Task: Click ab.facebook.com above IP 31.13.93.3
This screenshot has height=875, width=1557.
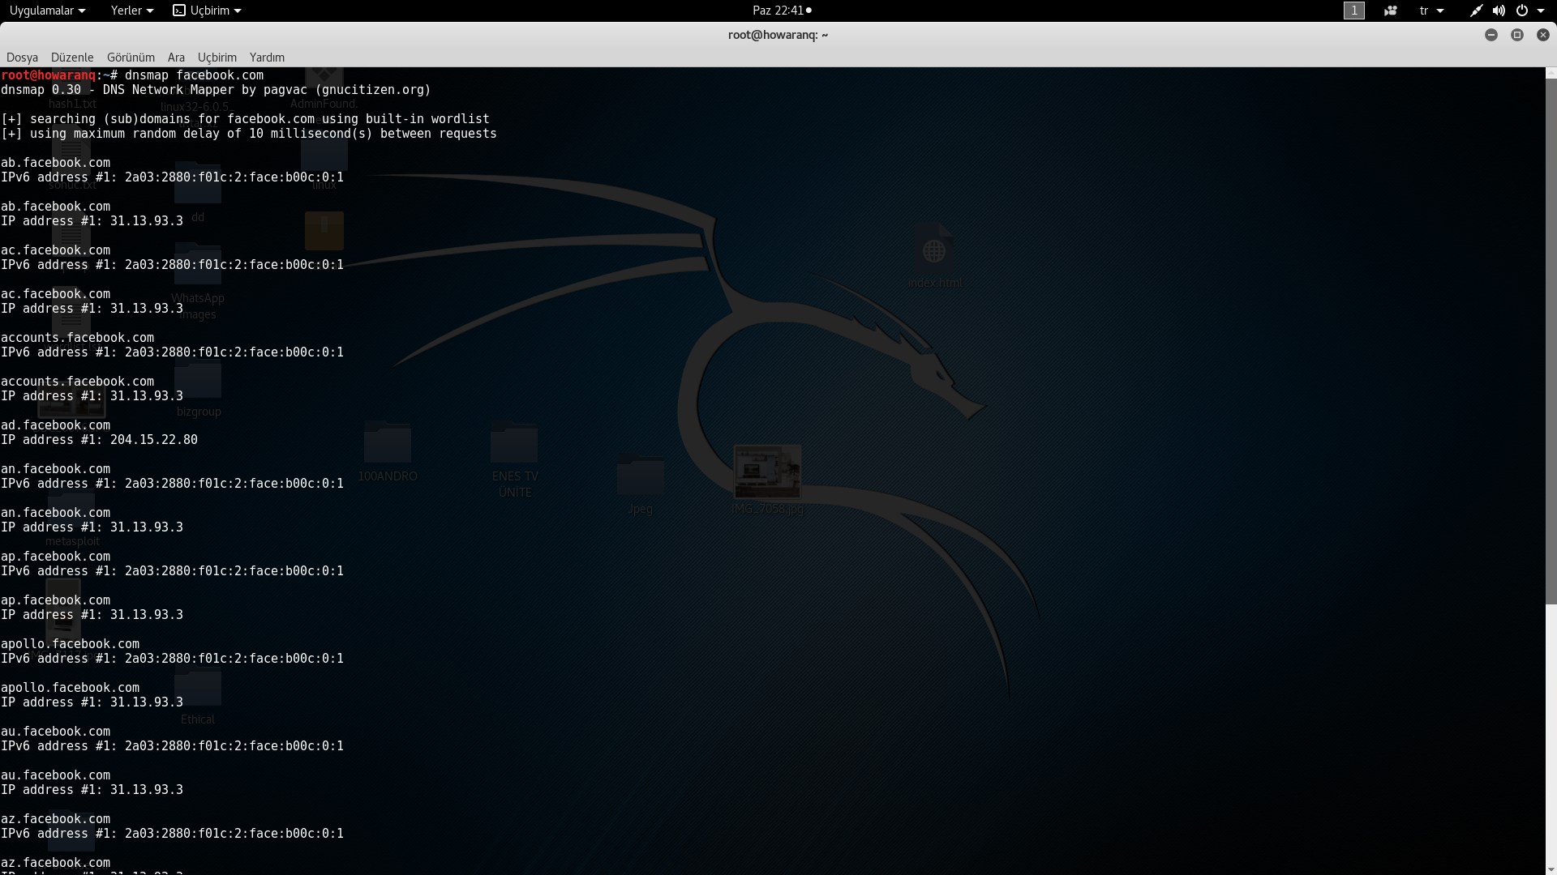Action: pyautogui.click(x=55, y=207)
